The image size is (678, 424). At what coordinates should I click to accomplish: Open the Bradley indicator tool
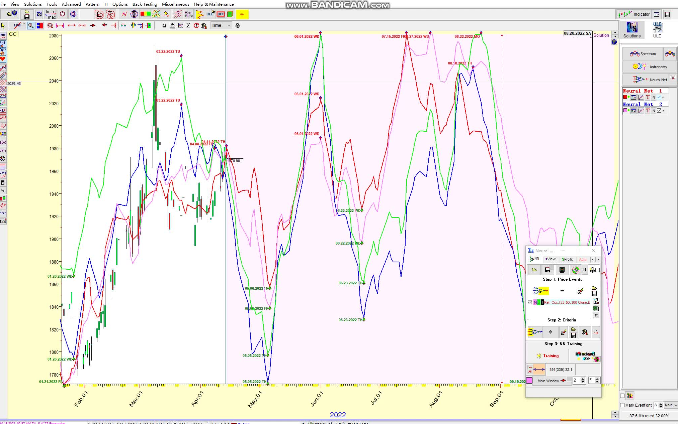[189, 14]
